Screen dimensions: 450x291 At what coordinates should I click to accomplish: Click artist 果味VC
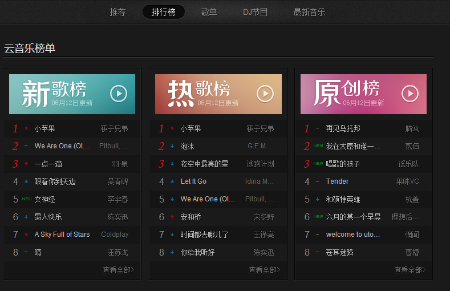coord(408,181)
